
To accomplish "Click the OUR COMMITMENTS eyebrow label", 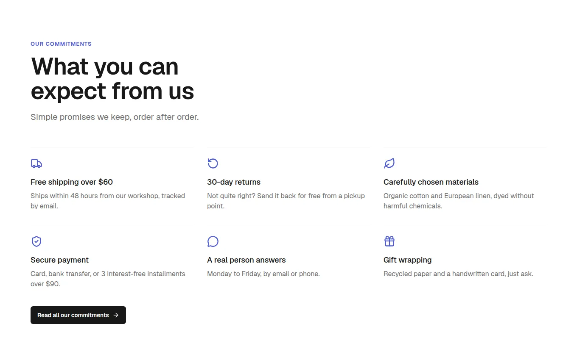I will (x=61, y=44).
